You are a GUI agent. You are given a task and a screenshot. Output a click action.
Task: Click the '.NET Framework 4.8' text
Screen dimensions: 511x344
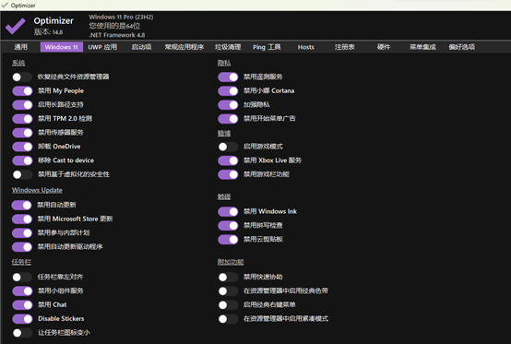tap(117, 35)
